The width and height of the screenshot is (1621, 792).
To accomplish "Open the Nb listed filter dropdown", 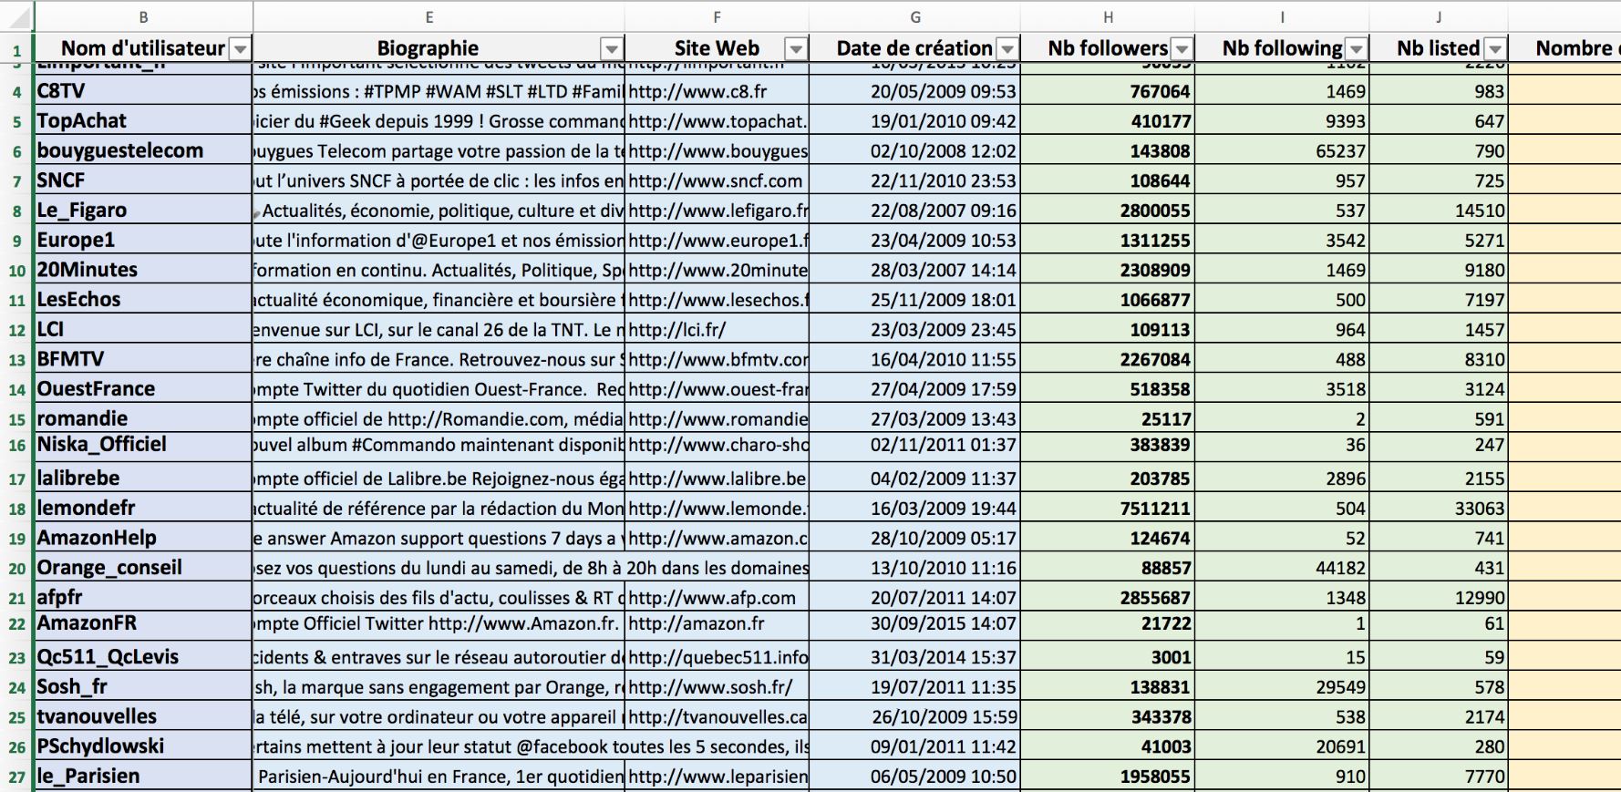I will (1495, 49).
